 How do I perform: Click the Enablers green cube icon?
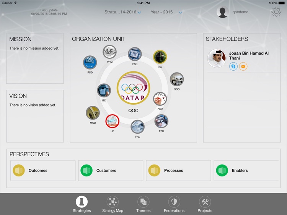click(x=222, y=170)
